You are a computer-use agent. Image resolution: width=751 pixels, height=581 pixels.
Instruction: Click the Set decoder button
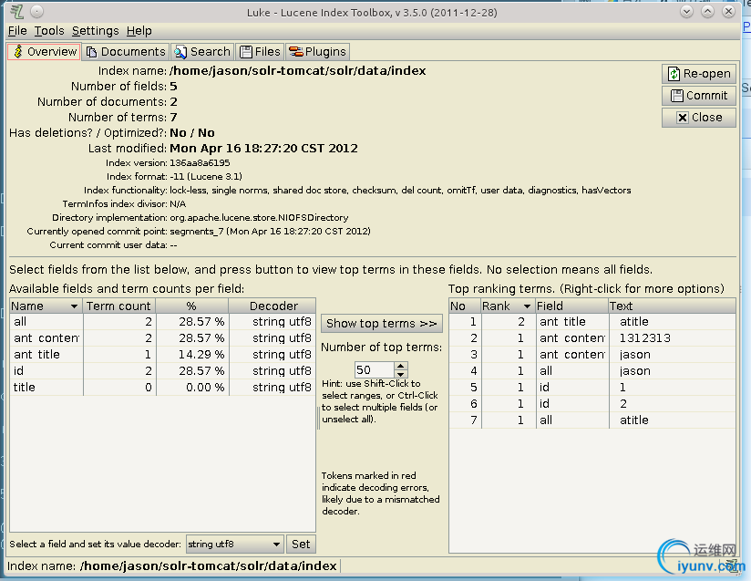tap(301, 545)
